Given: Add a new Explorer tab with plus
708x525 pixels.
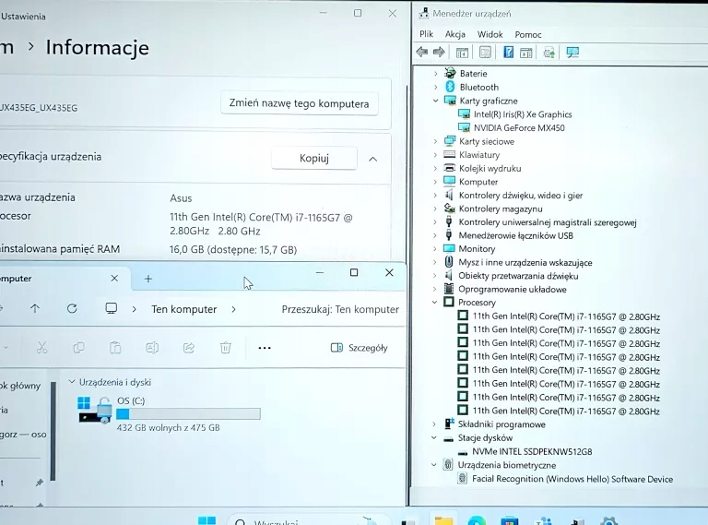Looking at the screenshot, I should tap(148, 279).
